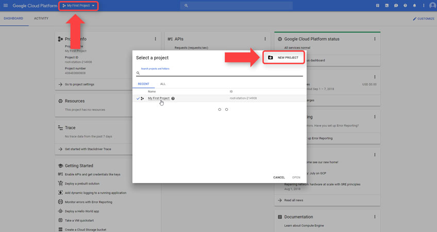Click the gift free trial icon

pyautogui.click(x=378, y=6)
